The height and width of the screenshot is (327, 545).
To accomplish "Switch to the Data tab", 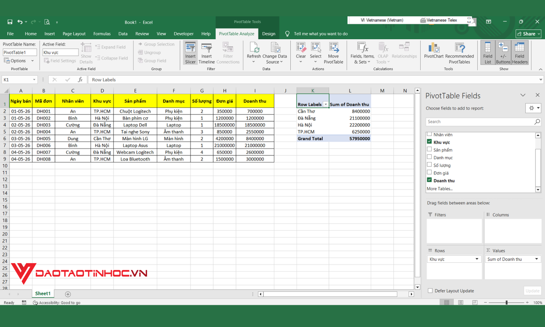I will pyautogui.click(x=123, y=34).
